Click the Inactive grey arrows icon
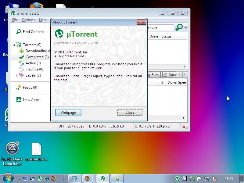244x183 pixels. coord(22,69)
